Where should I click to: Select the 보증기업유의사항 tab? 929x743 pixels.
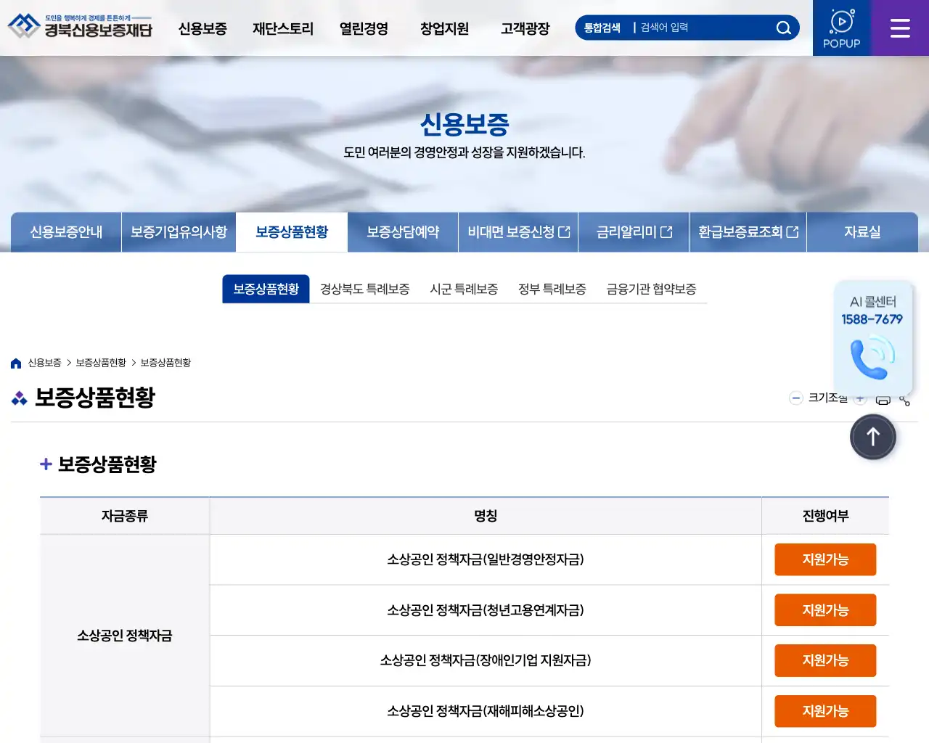pyautogui.click(x=179, y=232)
